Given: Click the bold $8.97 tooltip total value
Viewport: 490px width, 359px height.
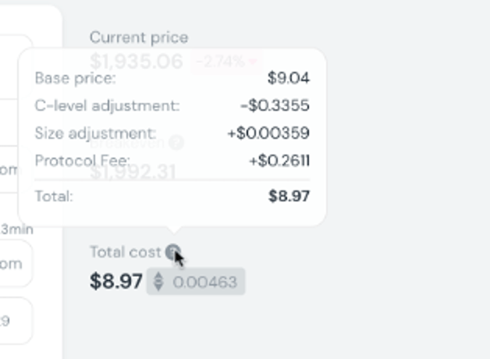Looking at the screenshot, I should 289,196.
